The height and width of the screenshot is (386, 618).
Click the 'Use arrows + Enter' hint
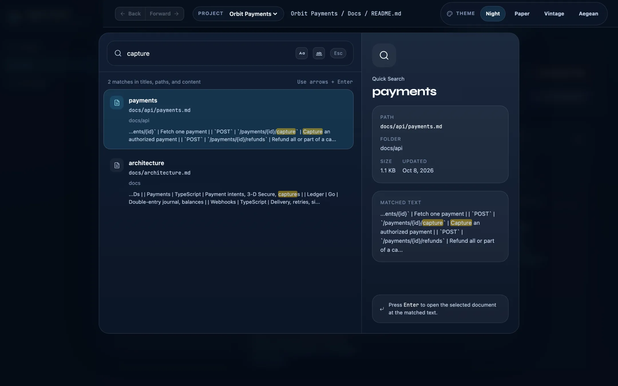pyautogui.click(x=325, y=82)
